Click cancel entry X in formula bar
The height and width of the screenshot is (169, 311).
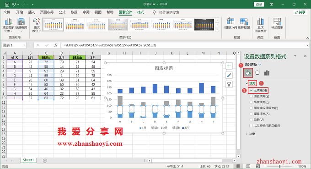tap(38, 45)
